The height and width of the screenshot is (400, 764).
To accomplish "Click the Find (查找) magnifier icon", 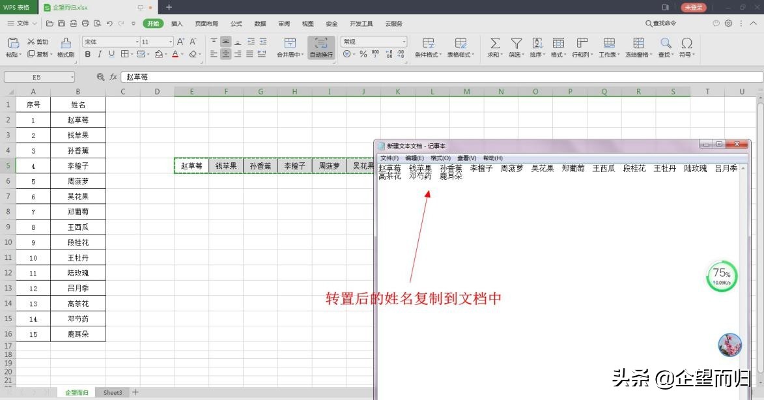I will tap(666, 43).
